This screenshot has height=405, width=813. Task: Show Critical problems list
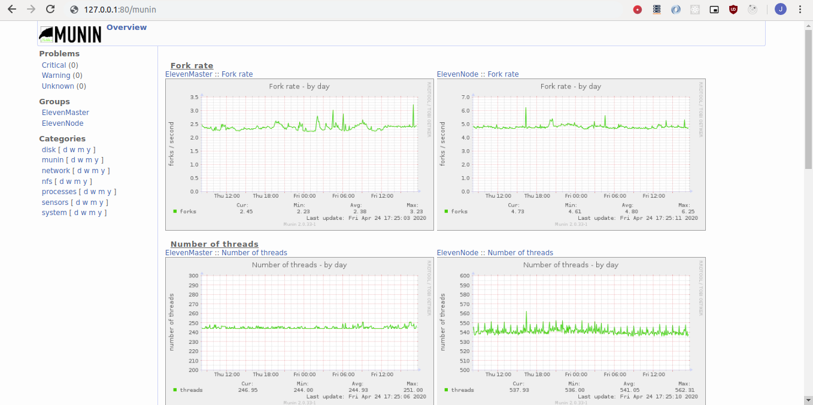click(x=54, y=65)
